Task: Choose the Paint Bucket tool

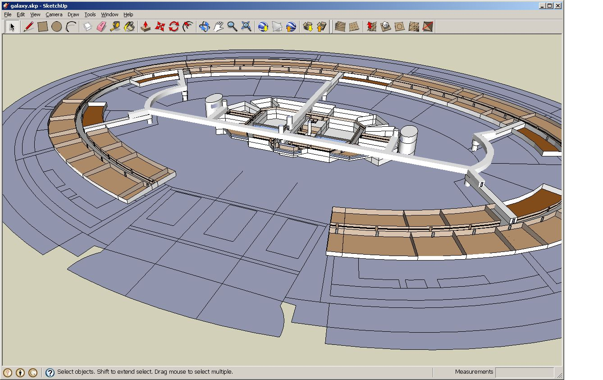Action: pyautogui.click(x=129, y=27)
